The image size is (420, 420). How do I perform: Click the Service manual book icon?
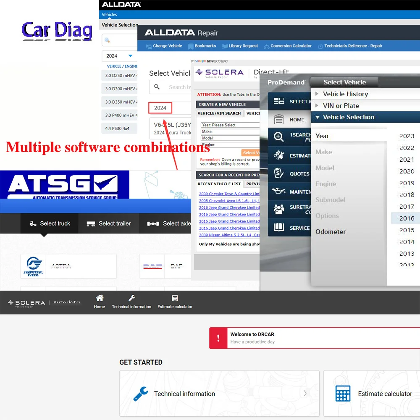tap(279, 227)
